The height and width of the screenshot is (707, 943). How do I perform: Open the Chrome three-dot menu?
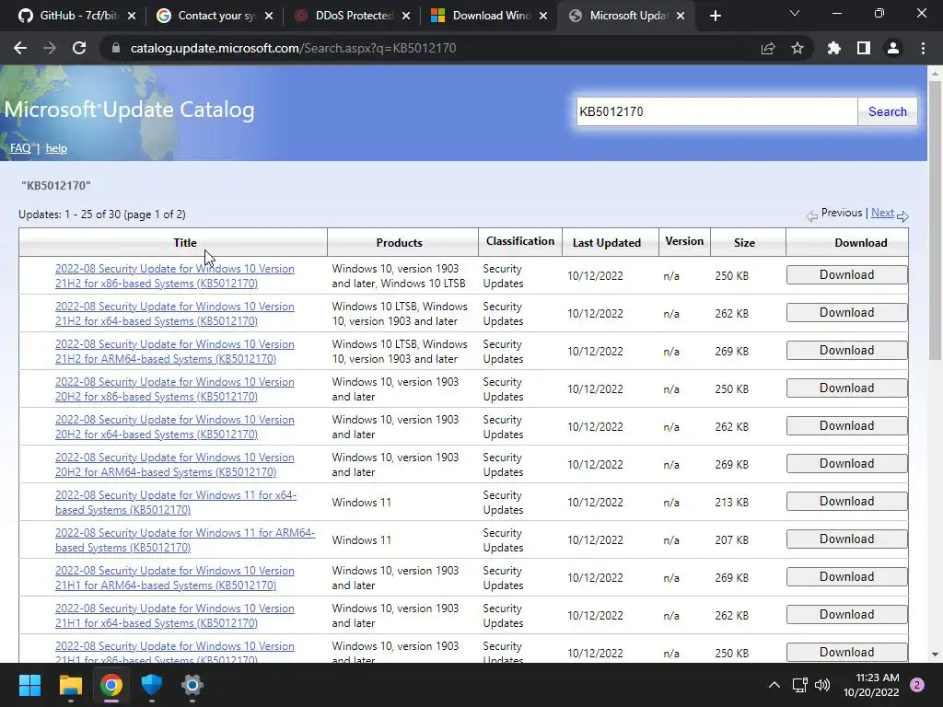923,48
